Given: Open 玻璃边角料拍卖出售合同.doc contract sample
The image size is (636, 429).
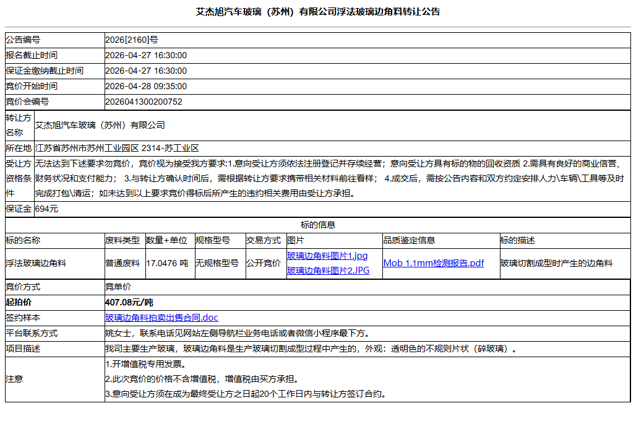Looking at the screenshot, I should click(162, 318).
